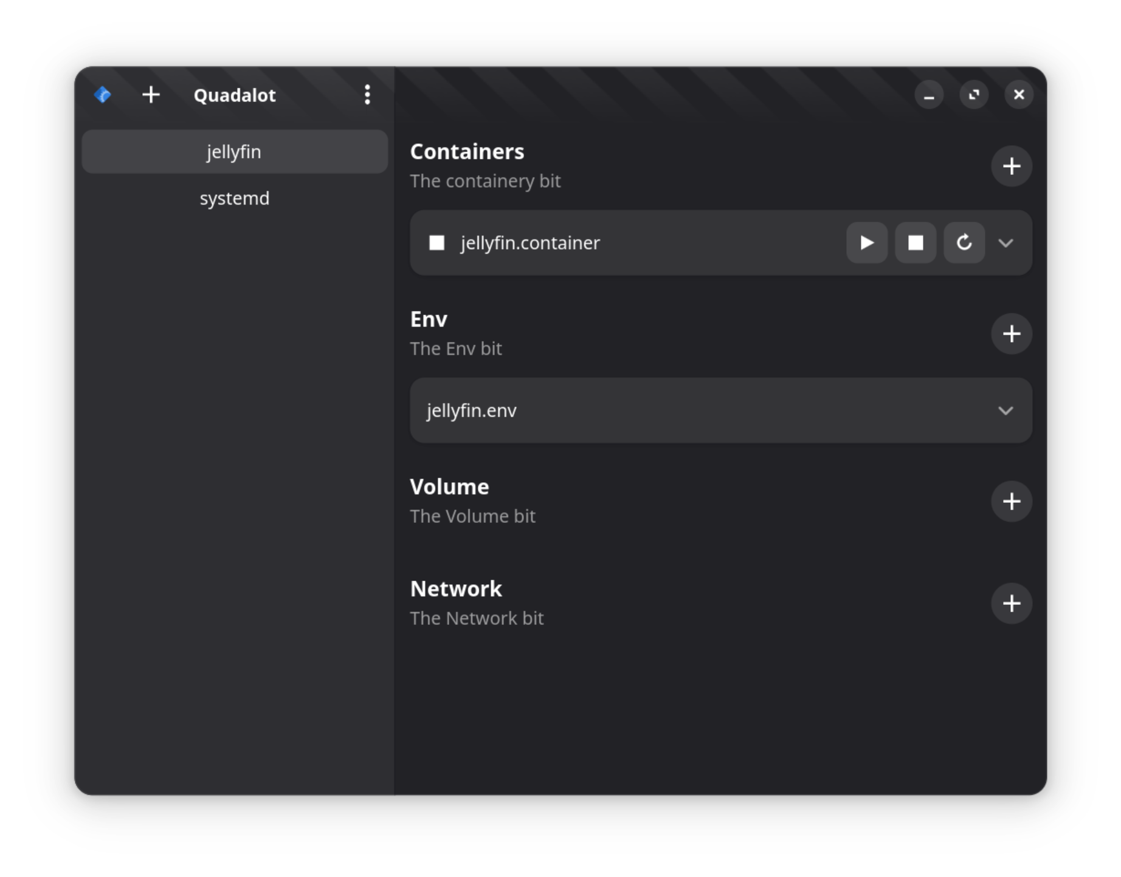Open the three-dot main menu
This screenshot has width=1121, height=877.
[x=367, y=95]
